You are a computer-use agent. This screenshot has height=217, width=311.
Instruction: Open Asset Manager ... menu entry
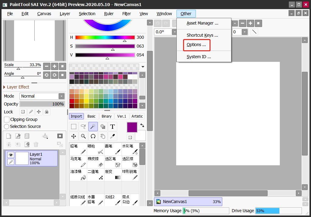point(202,23)
